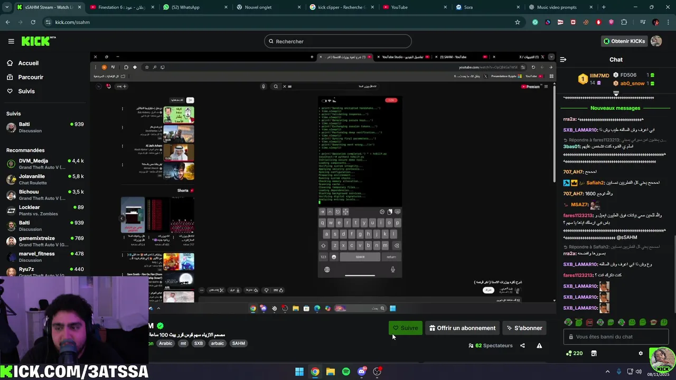The height and width of the screenshot is (380, 676).
Task: Click the Obtenir KICKs button
Action: (624, 41)
